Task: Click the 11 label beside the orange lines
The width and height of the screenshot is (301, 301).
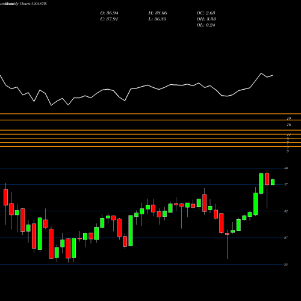Action: [x=289, y=135]
